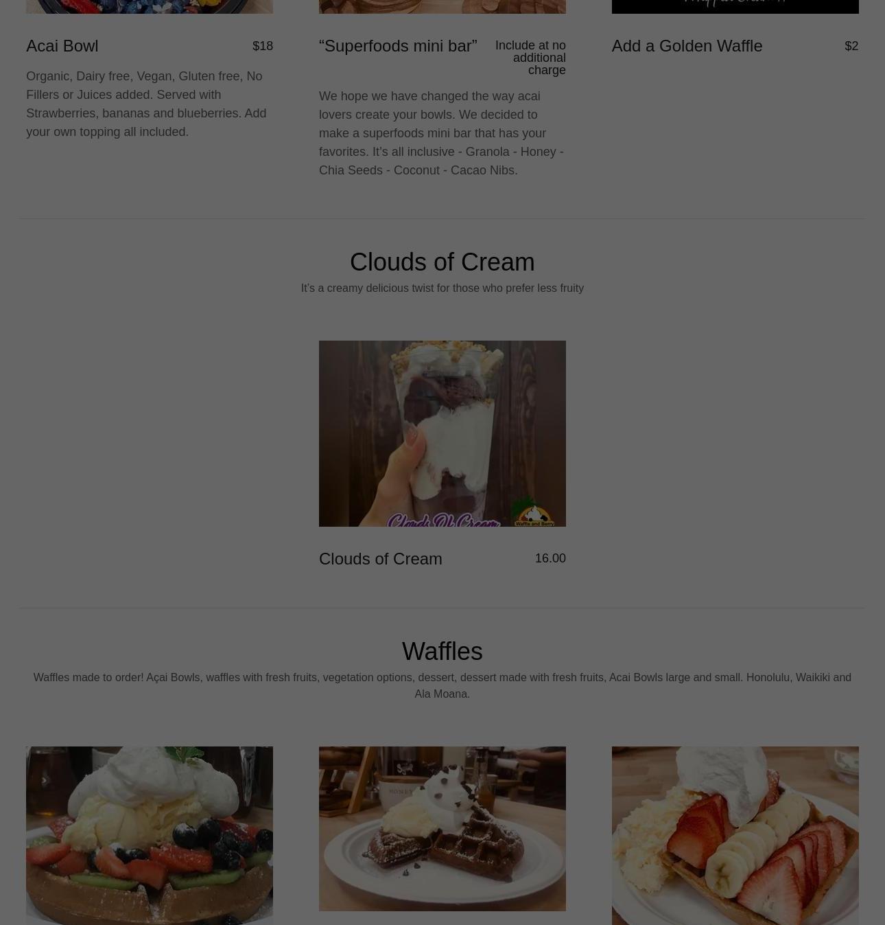Click the Superfoods mini bar description paragraph
Viewport: 885px width, 925px height.
[x=441, y=133]
